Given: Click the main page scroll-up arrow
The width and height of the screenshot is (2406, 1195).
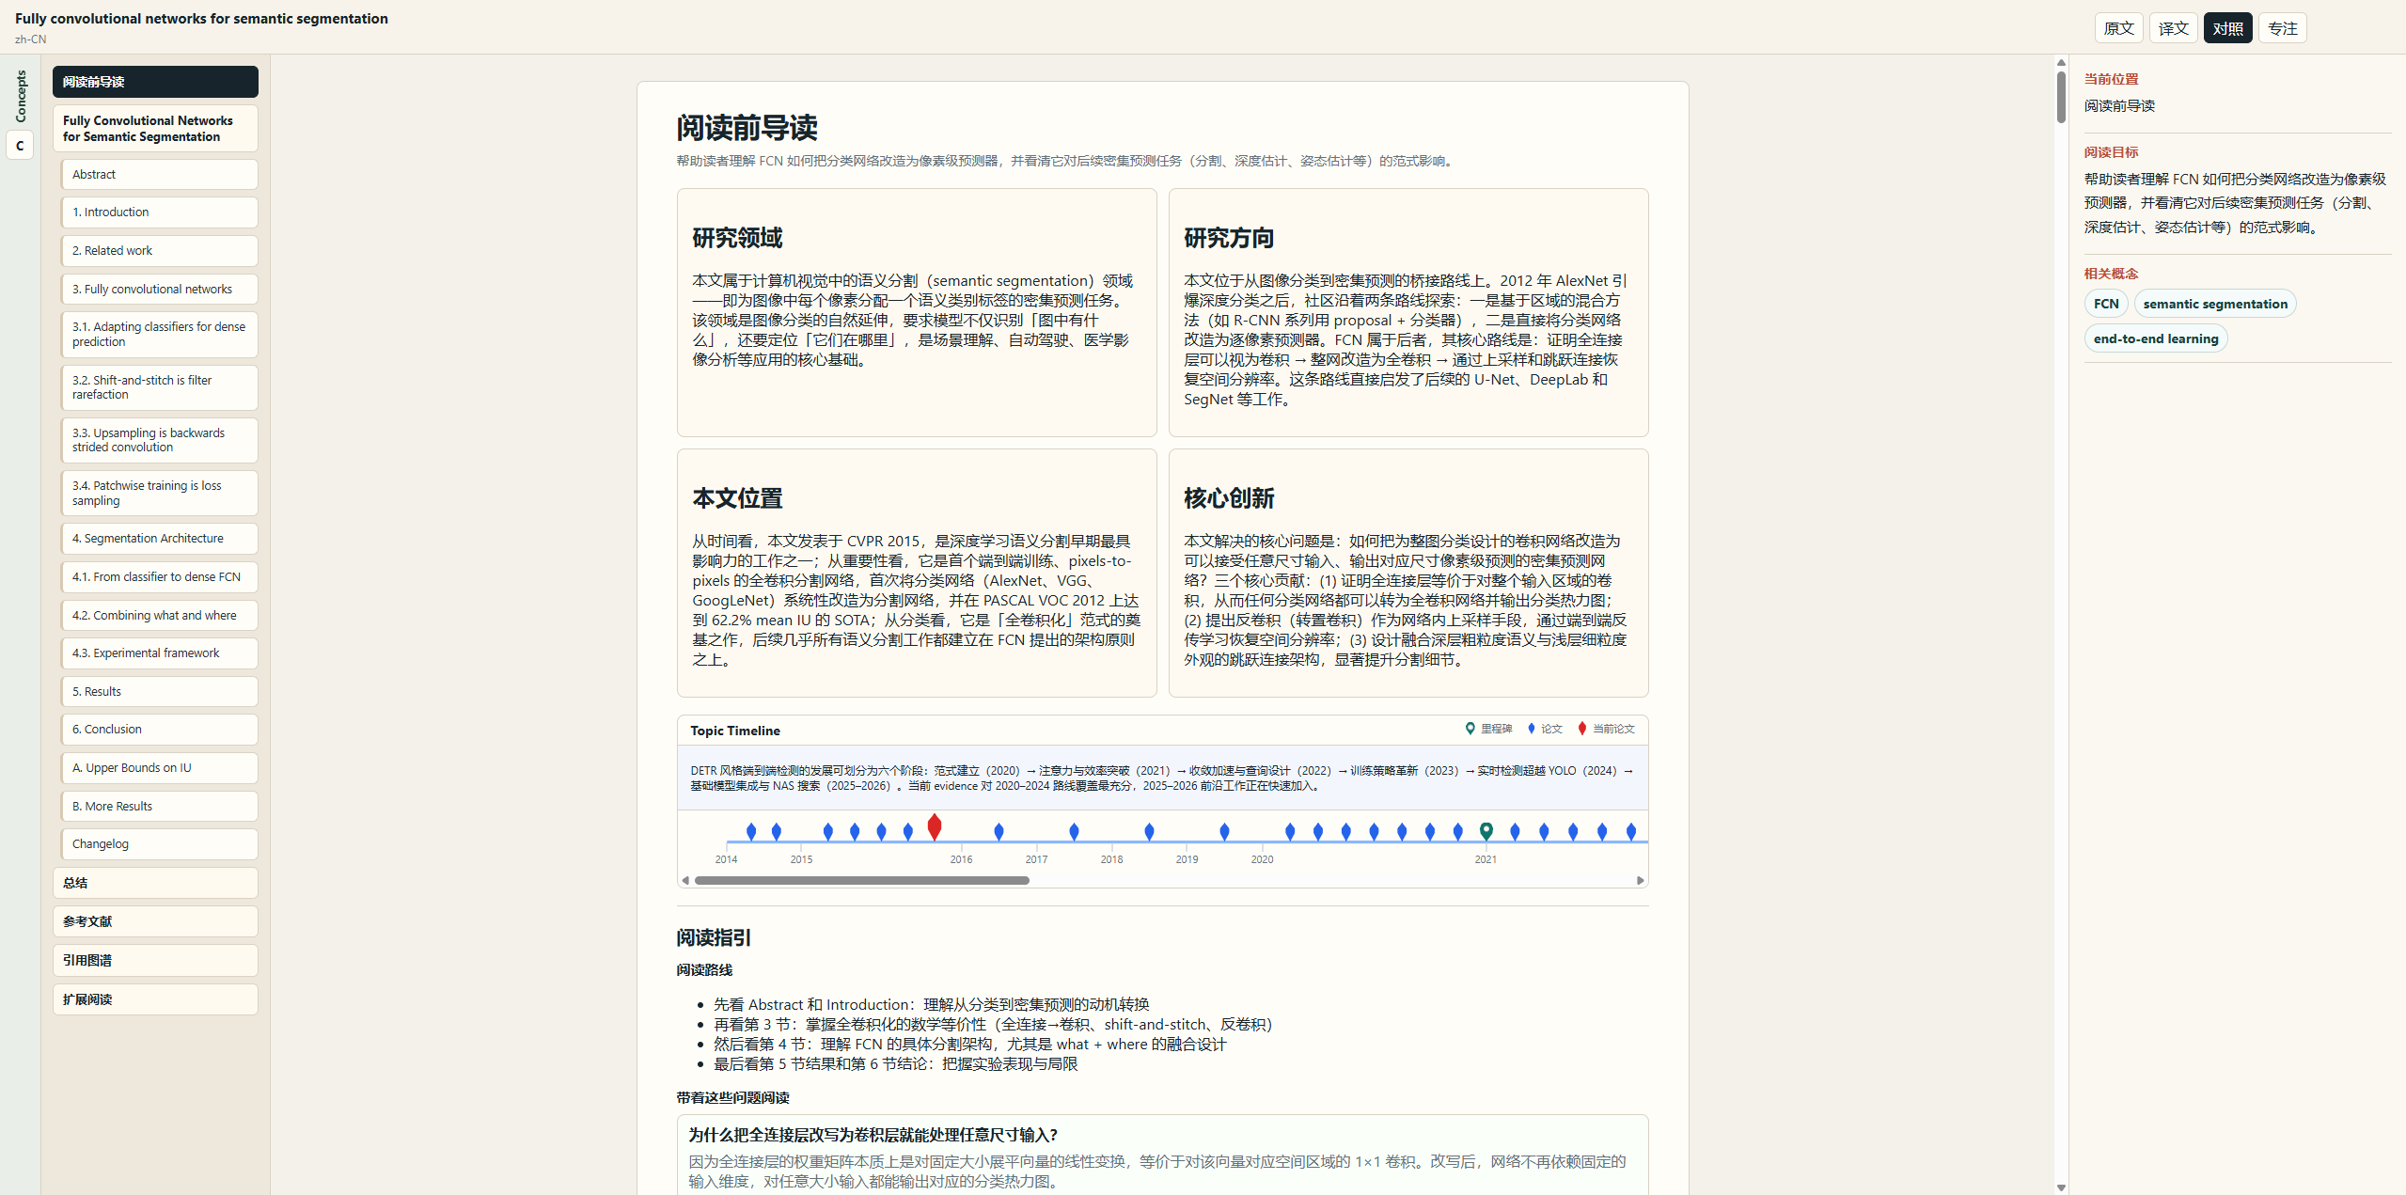Looking at the screenshot, I should (x=2061, y=63).
